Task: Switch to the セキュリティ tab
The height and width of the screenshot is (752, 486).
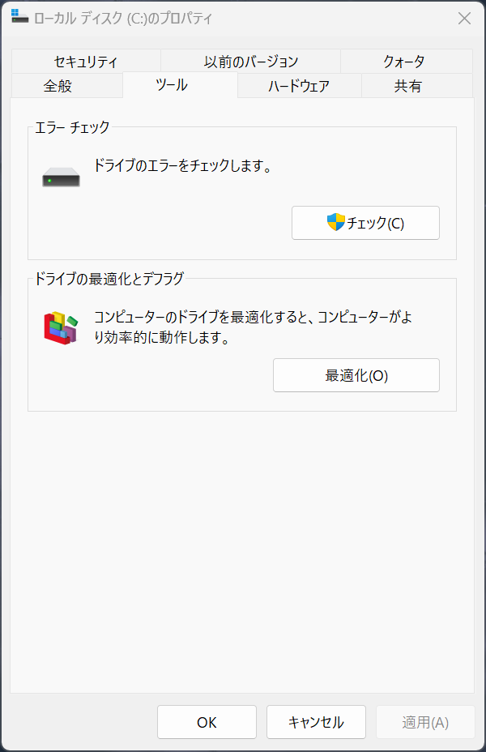Action: (x=86, y=62)
